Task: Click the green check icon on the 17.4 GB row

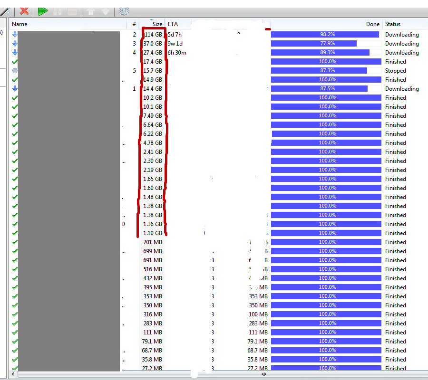Action: click(15, 62)
